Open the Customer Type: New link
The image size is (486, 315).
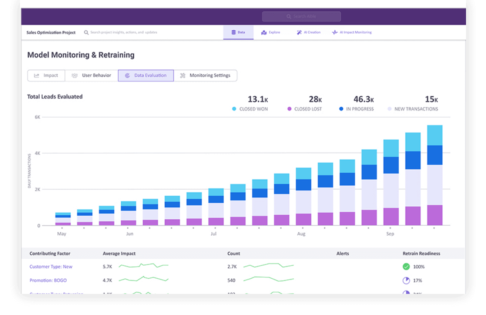pyautogui.click(x=51, y=266)
